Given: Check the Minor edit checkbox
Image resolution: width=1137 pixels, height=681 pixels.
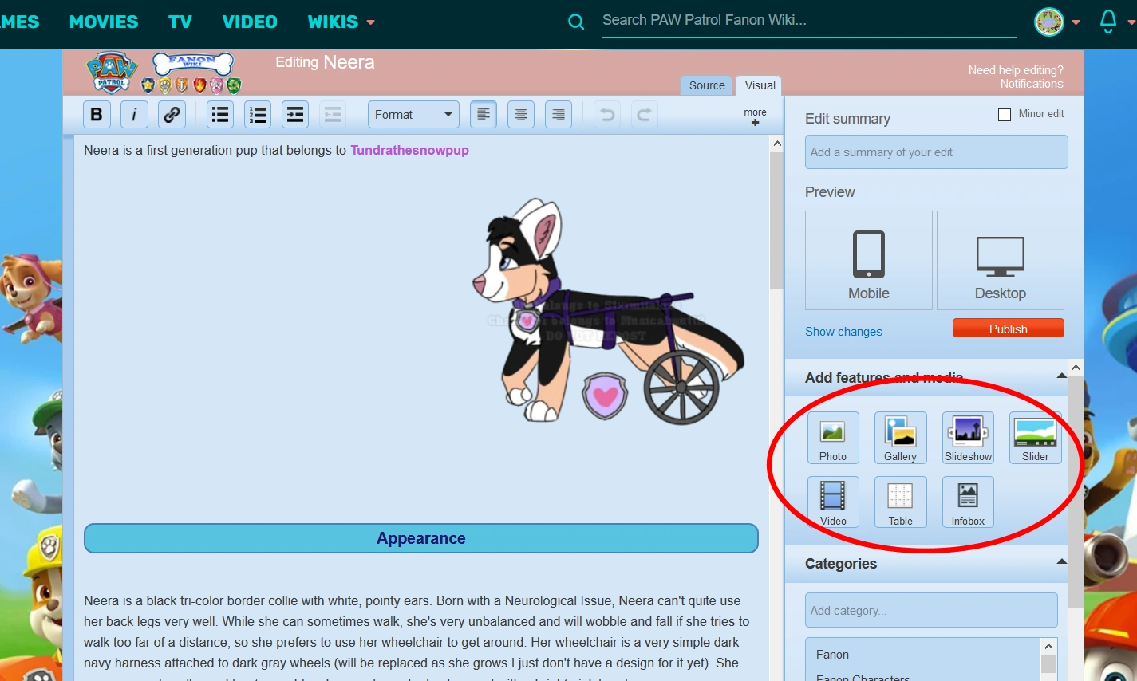Looking at the screenshot, I should coord(1005,115).
